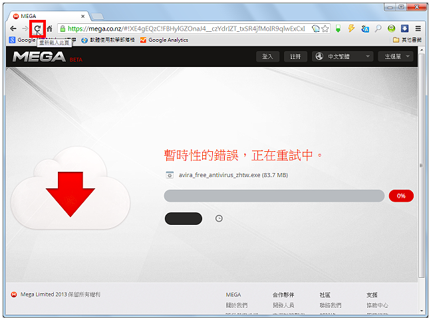This screenshot has width=431, height=321.
Task: Maximize the browser window
Action: 401,7
